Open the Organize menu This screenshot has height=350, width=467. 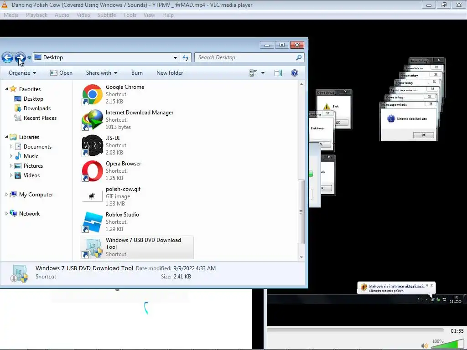(x=22, y=73)
